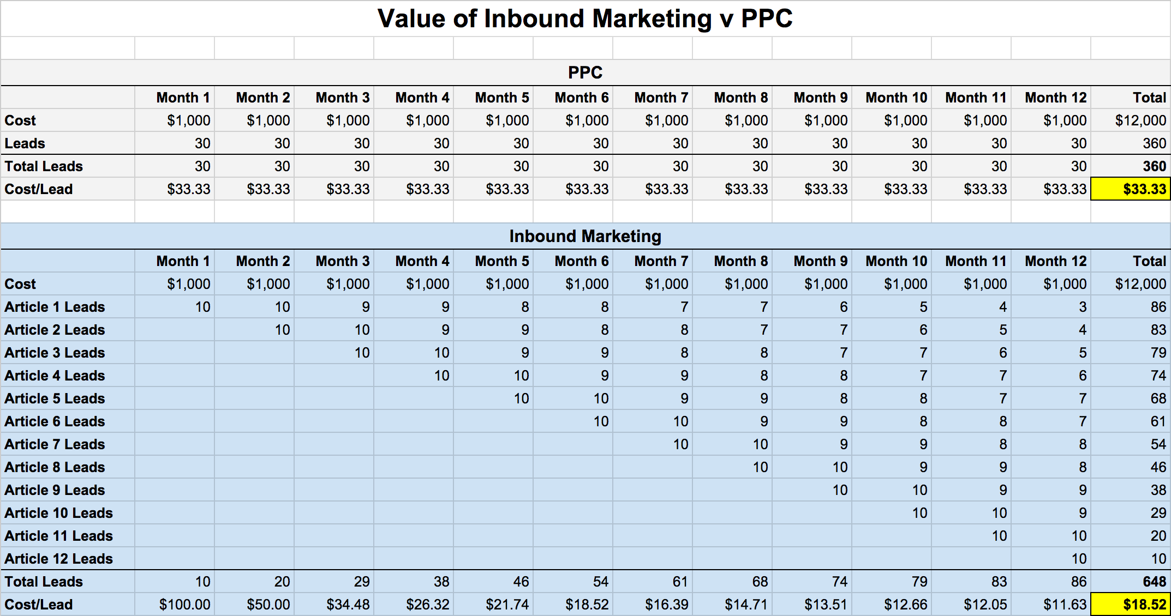Select the Cost label in Inbound section

pyautogui.click(x=20, y=283)
